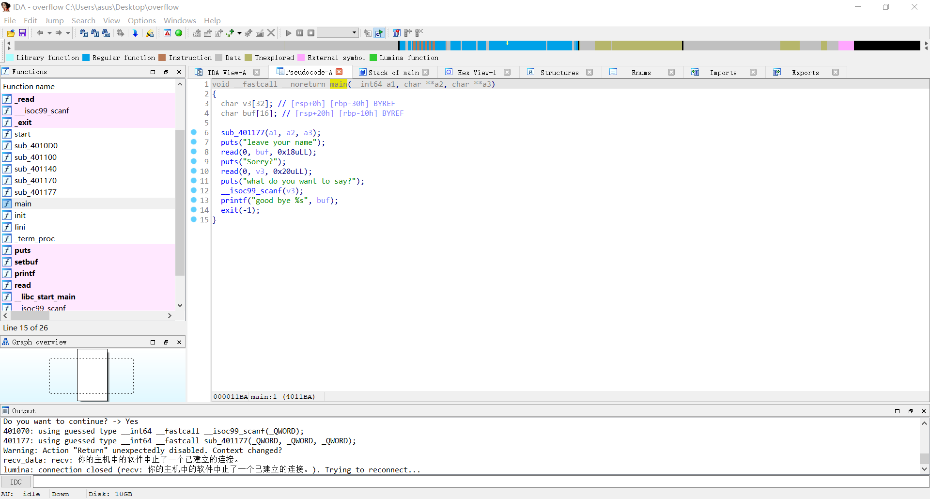Image resolution: width=930 pixels, height=499 pixels.
Task: Maximize the Graph overview panel
Action: [x=153, y=342]
